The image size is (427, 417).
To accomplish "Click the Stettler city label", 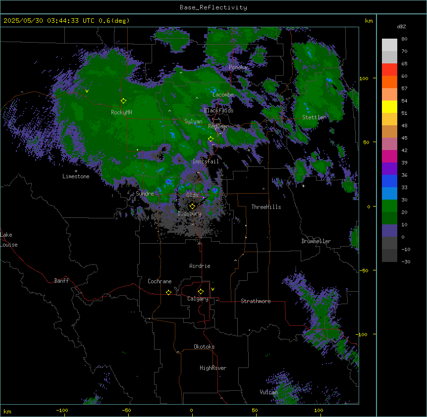I will [314, 117].
